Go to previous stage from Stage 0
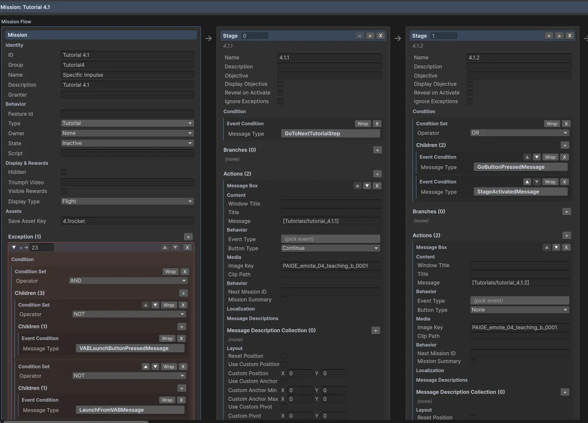Screen dimensions: 588x423 pos(360,36)
